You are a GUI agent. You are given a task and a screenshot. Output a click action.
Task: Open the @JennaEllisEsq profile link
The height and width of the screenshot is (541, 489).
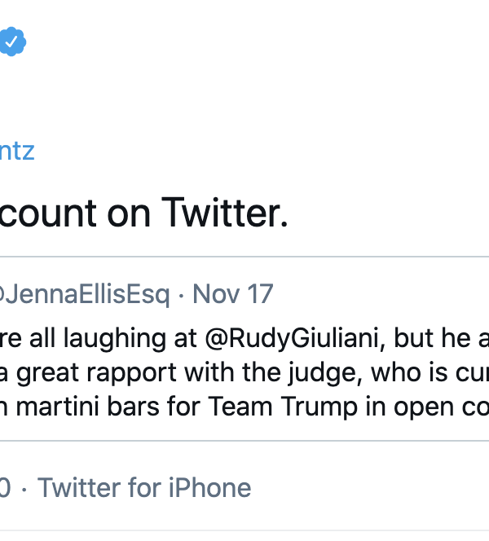(85, 294)
